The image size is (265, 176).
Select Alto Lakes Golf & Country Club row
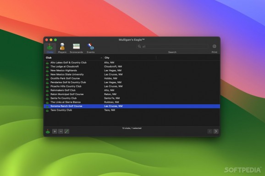click(x=132, y=63)
